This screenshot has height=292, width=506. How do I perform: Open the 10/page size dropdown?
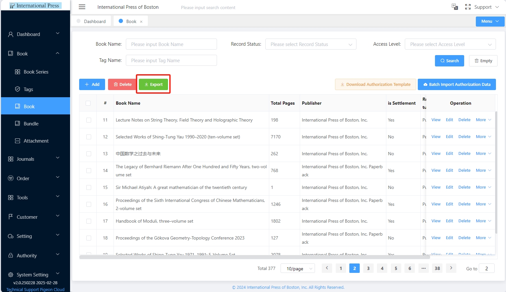(298, 268)
